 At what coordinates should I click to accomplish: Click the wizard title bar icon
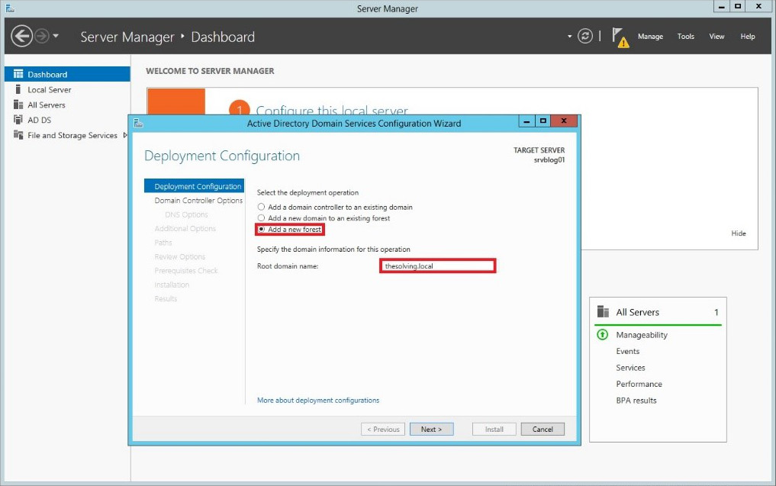(x=138, y=124)
